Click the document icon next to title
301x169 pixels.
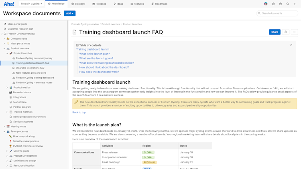(x=75, y=32)
